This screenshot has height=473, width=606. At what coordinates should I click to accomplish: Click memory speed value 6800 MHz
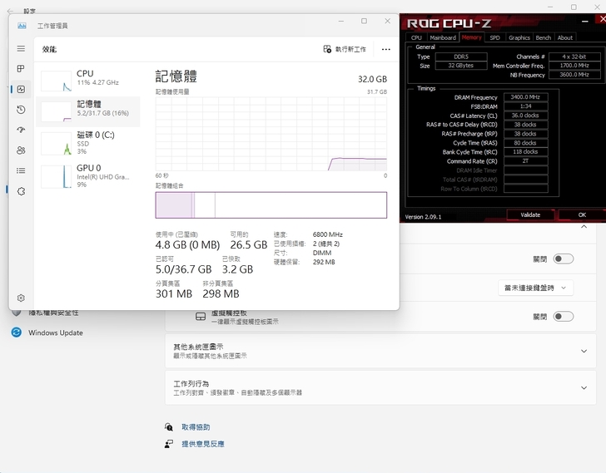(x=328, y=234)
